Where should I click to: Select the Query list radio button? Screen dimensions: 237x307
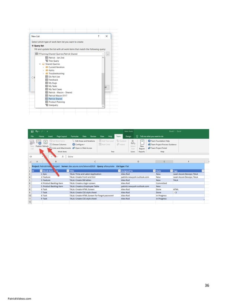pyautogui.click(x=33, y=46)
